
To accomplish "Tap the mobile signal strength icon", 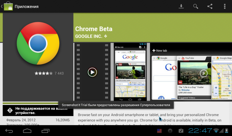I will tap(221, 130).
